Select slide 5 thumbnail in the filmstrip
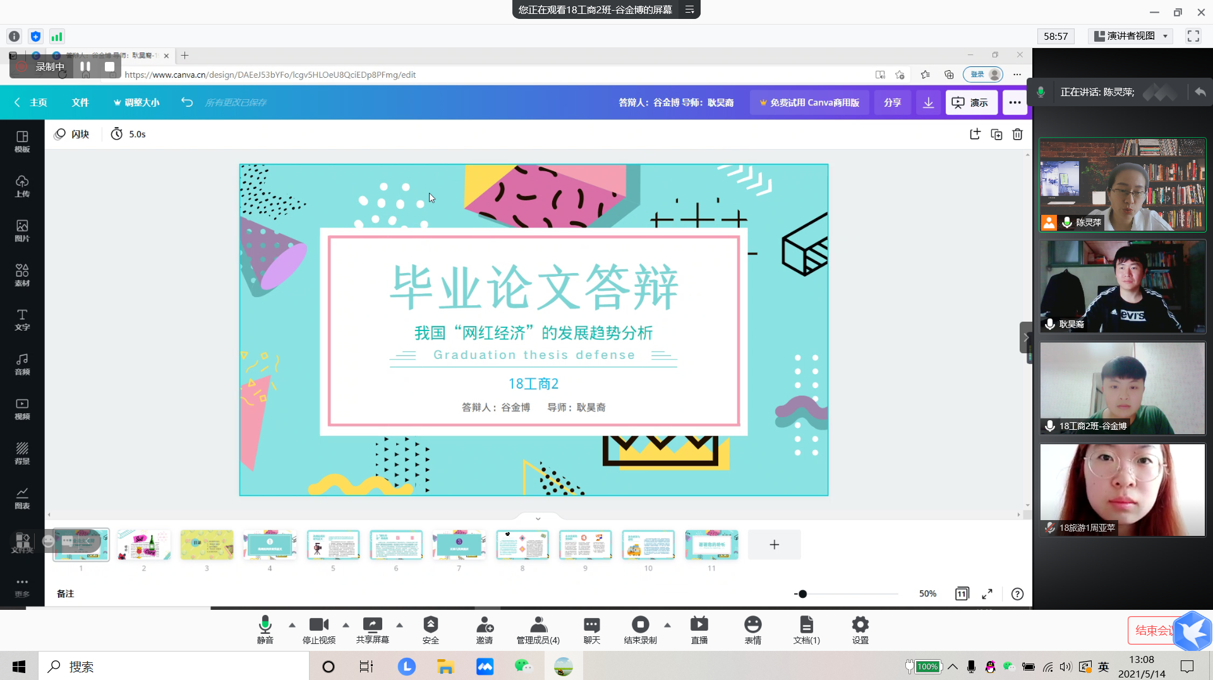 click(333, 545)
